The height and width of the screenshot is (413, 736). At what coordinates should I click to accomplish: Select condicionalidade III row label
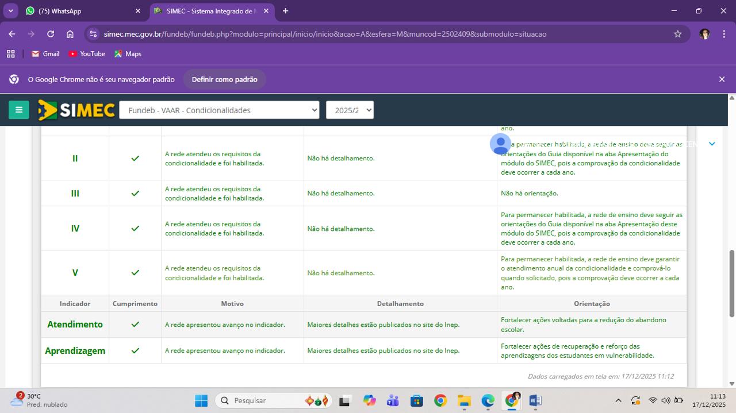75,193
